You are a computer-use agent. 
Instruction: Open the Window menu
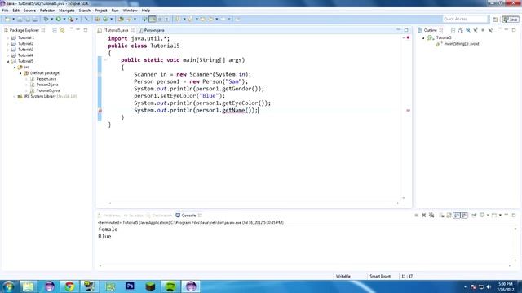click(x=130, y=11)
